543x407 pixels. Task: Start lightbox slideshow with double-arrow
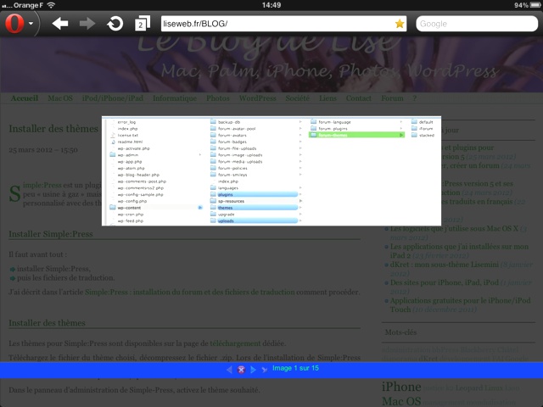click(265, 370)
